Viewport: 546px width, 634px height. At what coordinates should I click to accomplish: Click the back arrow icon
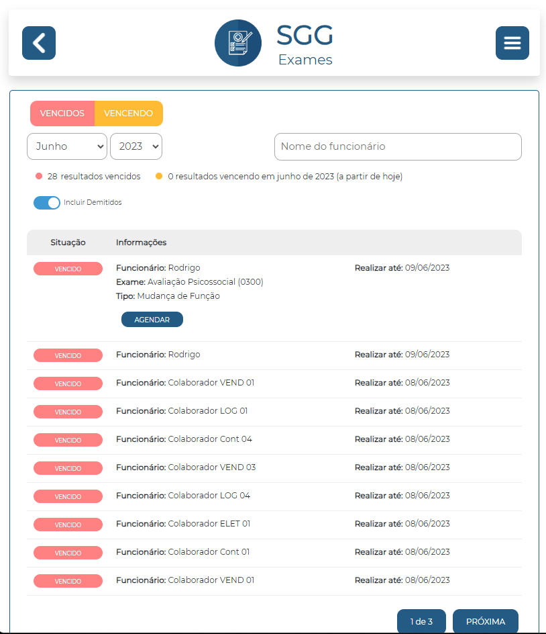point(39,43)
